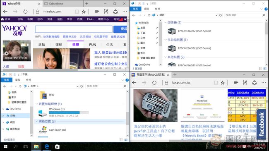Favorite the kocpc.com.tw page with star

(x=223, y=83)
